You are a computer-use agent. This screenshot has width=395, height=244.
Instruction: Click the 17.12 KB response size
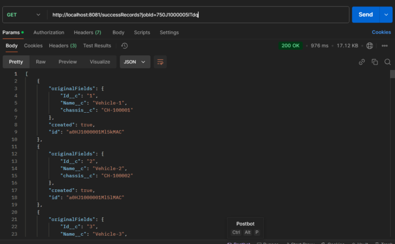tap(347, 46)
